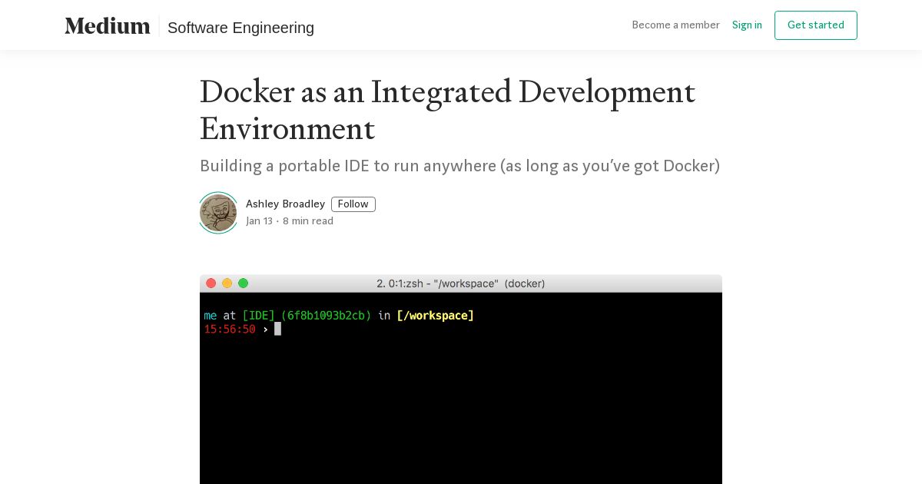Image resolution: width=922 pixels, height=484 pixels.
Task: Click the Sign in link
Action: click(747, 25)
